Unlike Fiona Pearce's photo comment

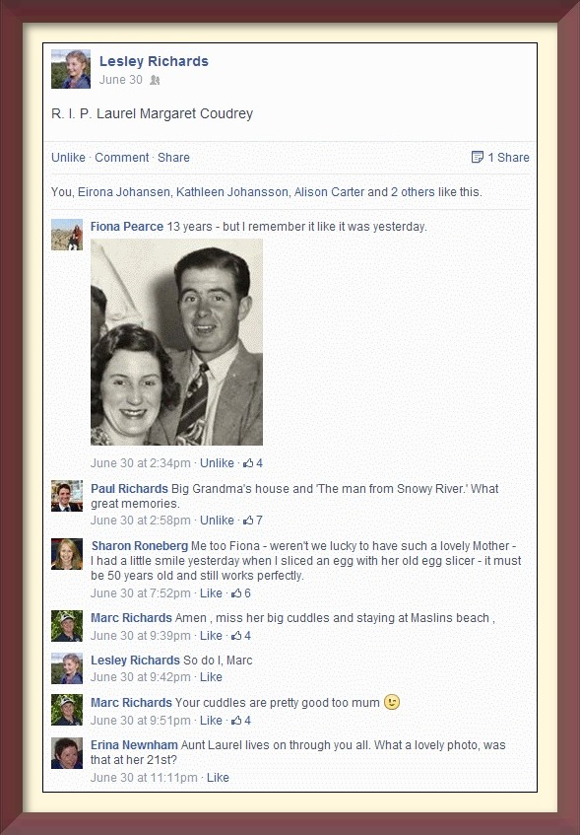pyautogui.click(x=217, y=463)
